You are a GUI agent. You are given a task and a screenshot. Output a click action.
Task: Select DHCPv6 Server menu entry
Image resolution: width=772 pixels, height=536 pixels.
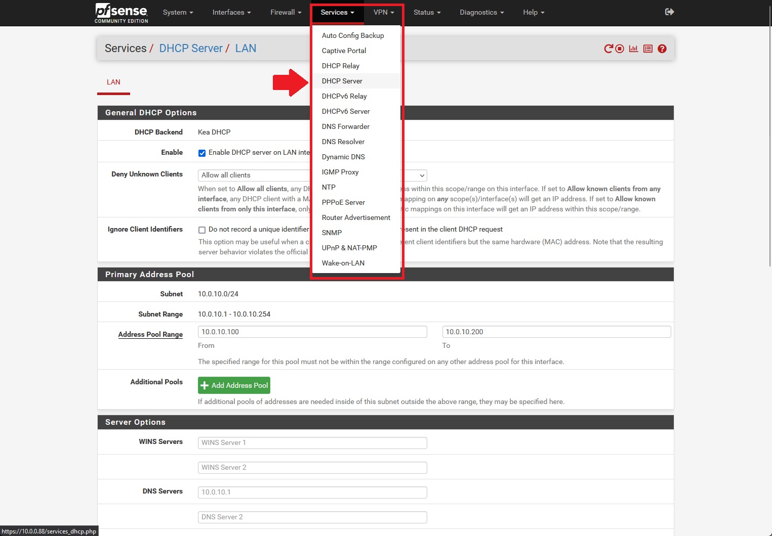(356, 111)
